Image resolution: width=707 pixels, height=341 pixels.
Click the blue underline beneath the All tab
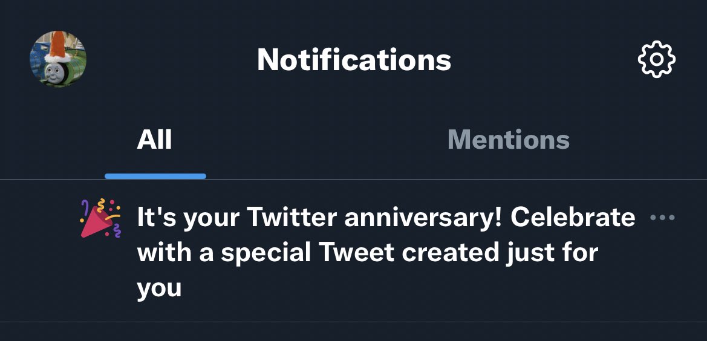pos(155,176)
